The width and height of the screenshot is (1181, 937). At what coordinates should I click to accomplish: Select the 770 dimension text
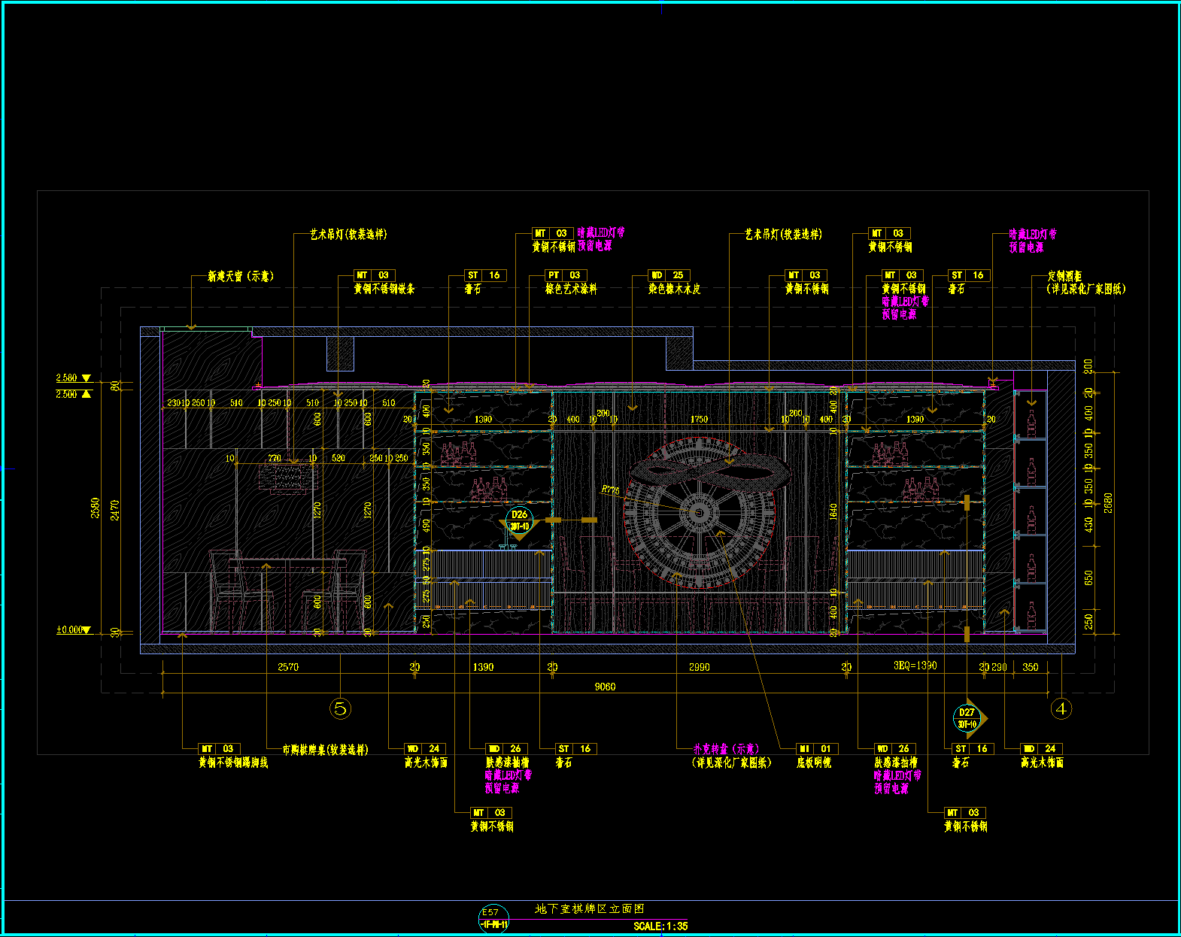tap(275, 458)
